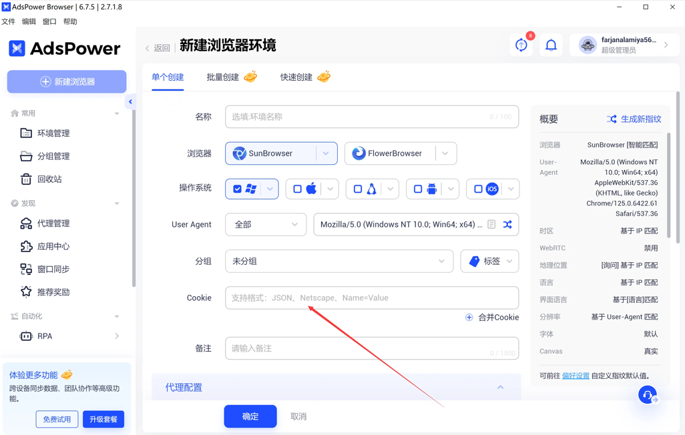Click the back arrow next to 返回
This screenshot has height=435, width=685.
(148, 48)
